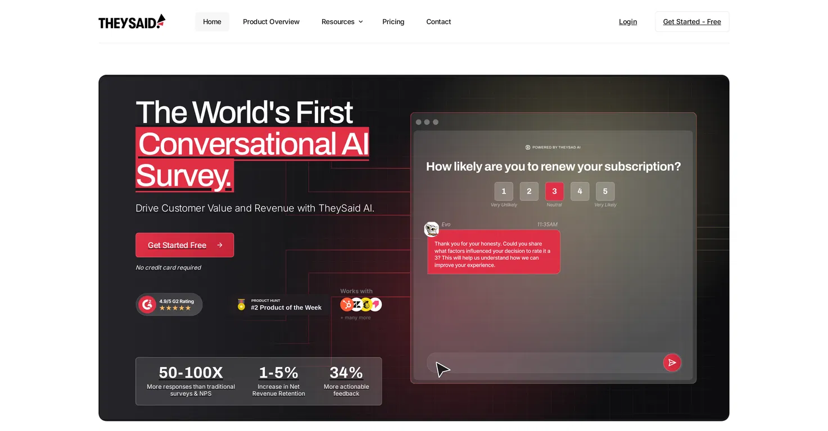
Task: Click the Powered by TheySaid AI label
Action: 553,147
